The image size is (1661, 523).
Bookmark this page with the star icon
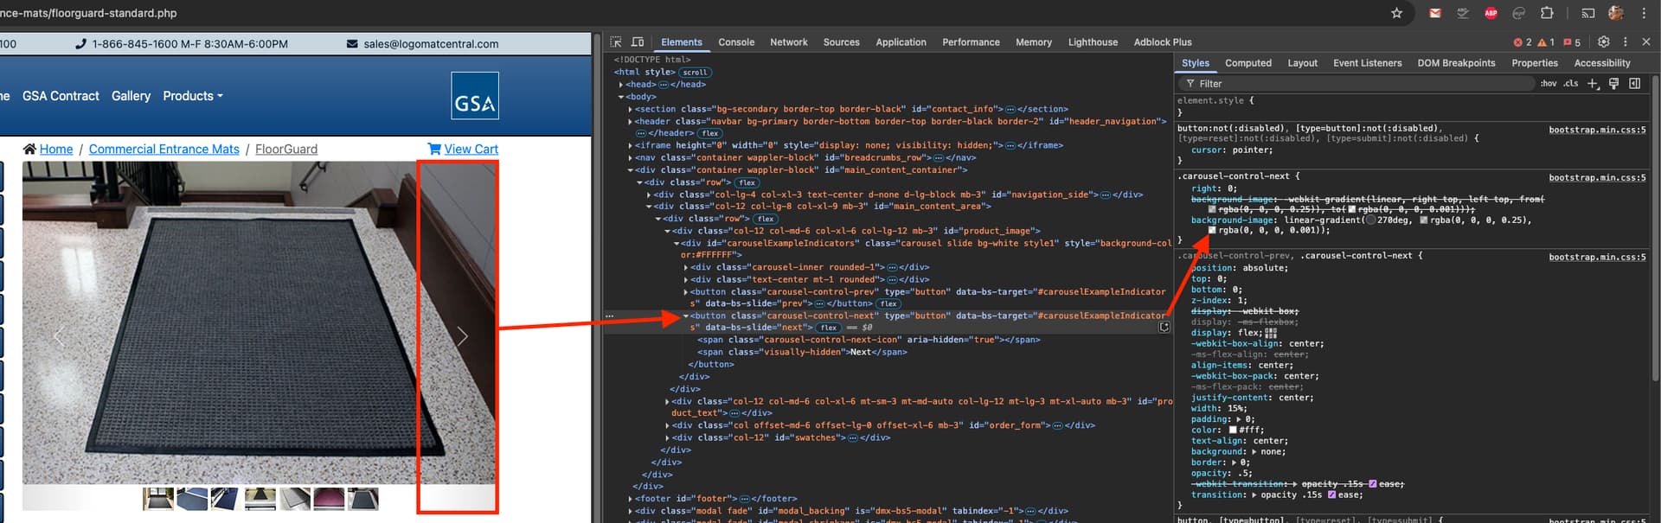pyautogui.click(x=1396, y=13)
